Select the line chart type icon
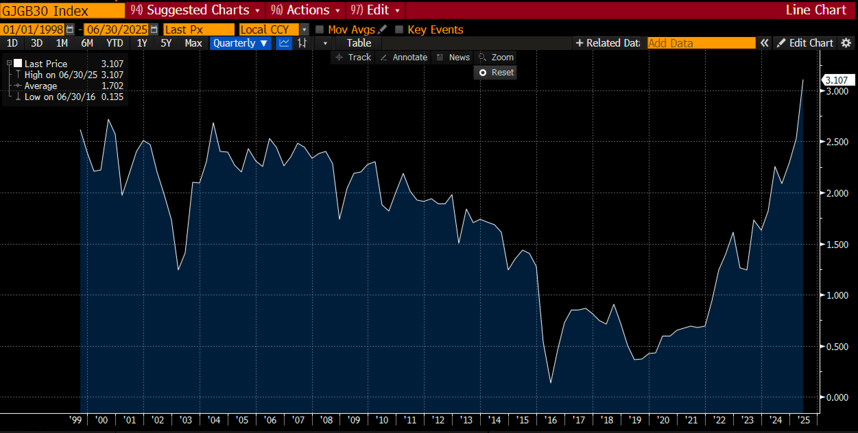 pos(284,43)
